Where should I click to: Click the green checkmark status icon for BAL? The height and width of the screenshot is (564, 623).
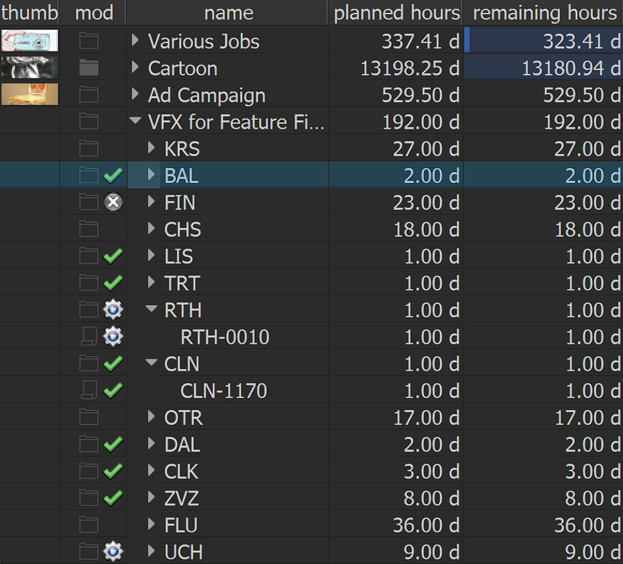(x=113, y=175)
